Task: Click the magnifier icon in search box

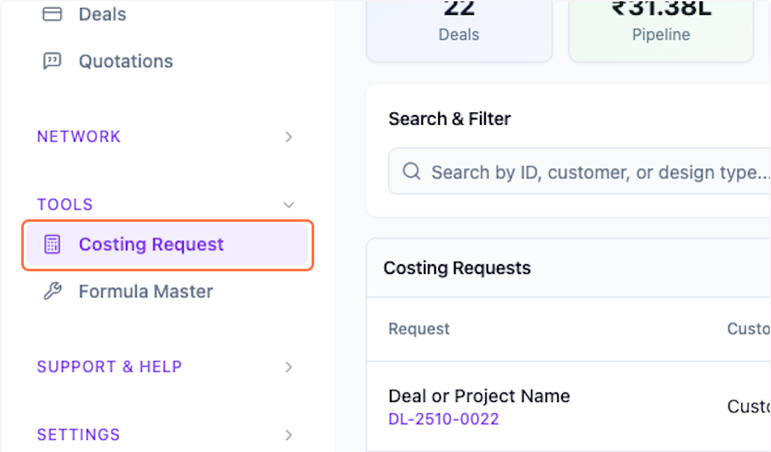Action: click(411, 172)
